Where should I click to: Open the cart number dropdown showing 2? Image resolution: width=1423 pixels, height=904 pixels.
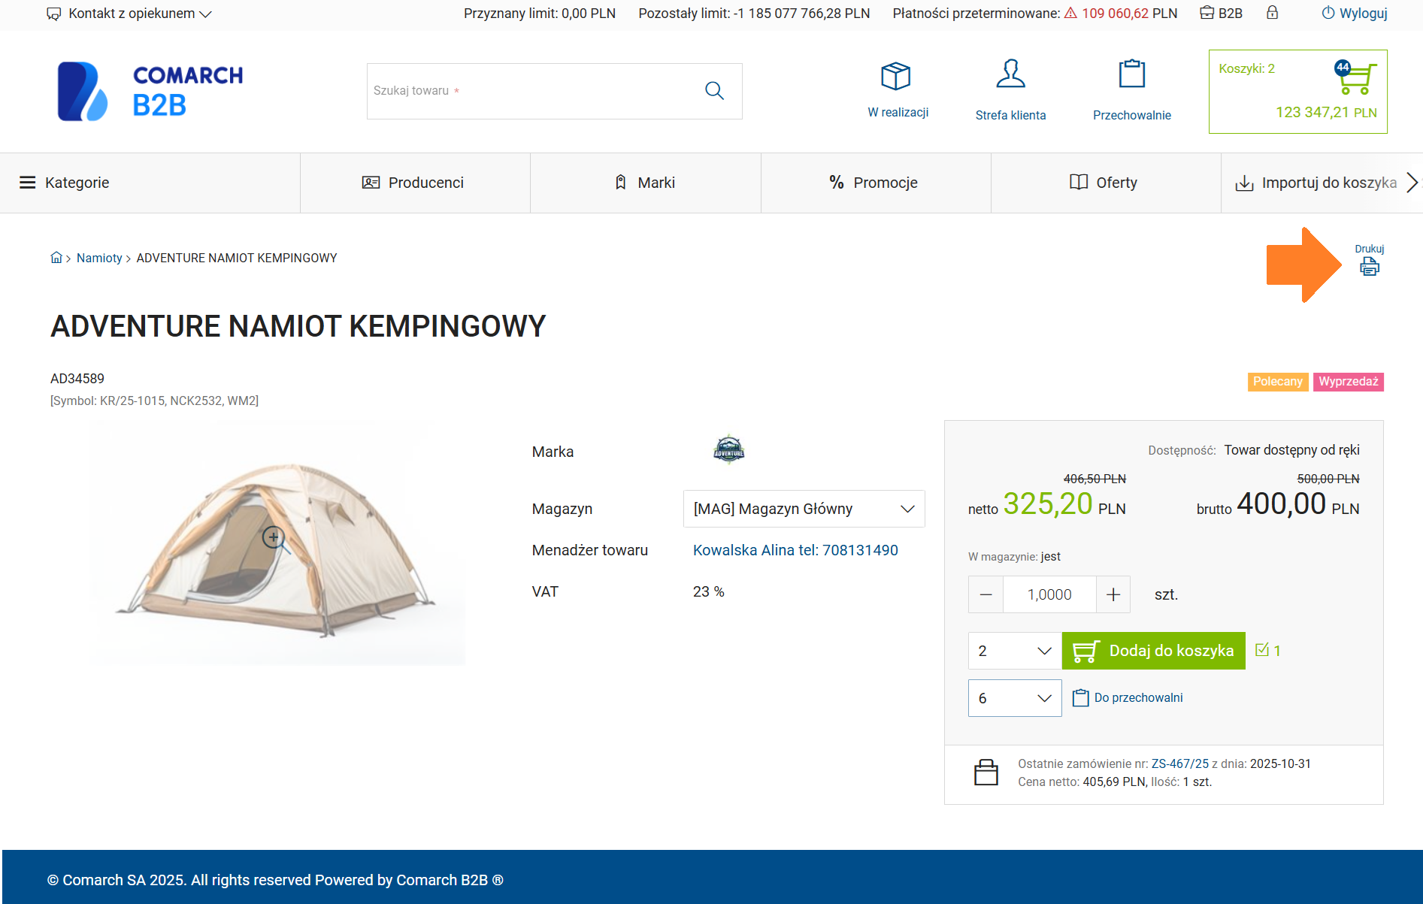[x=1014, y=651]
